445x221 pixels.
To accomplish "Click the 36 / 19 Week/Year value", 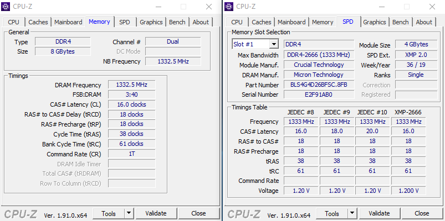I will [416, 65].
